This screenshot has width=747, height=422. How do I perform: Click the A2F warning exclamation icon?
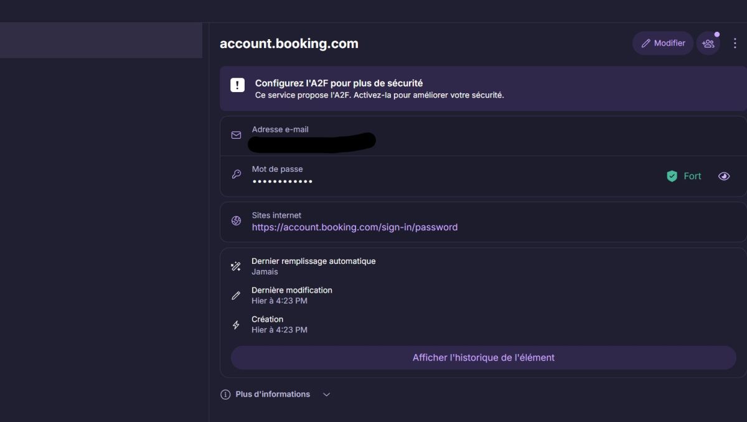coord(237,85)
